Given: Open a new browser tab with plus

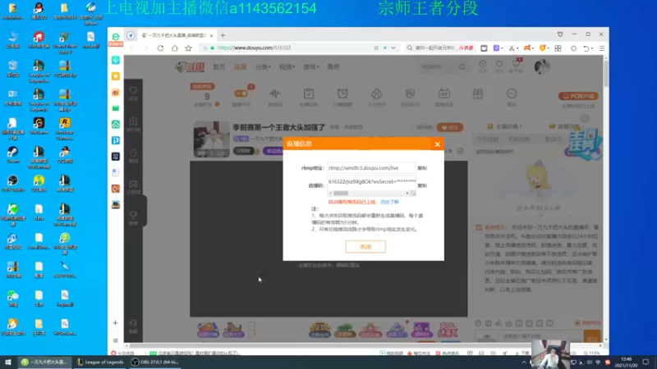Looking at the screenshot, I should 223,35.
